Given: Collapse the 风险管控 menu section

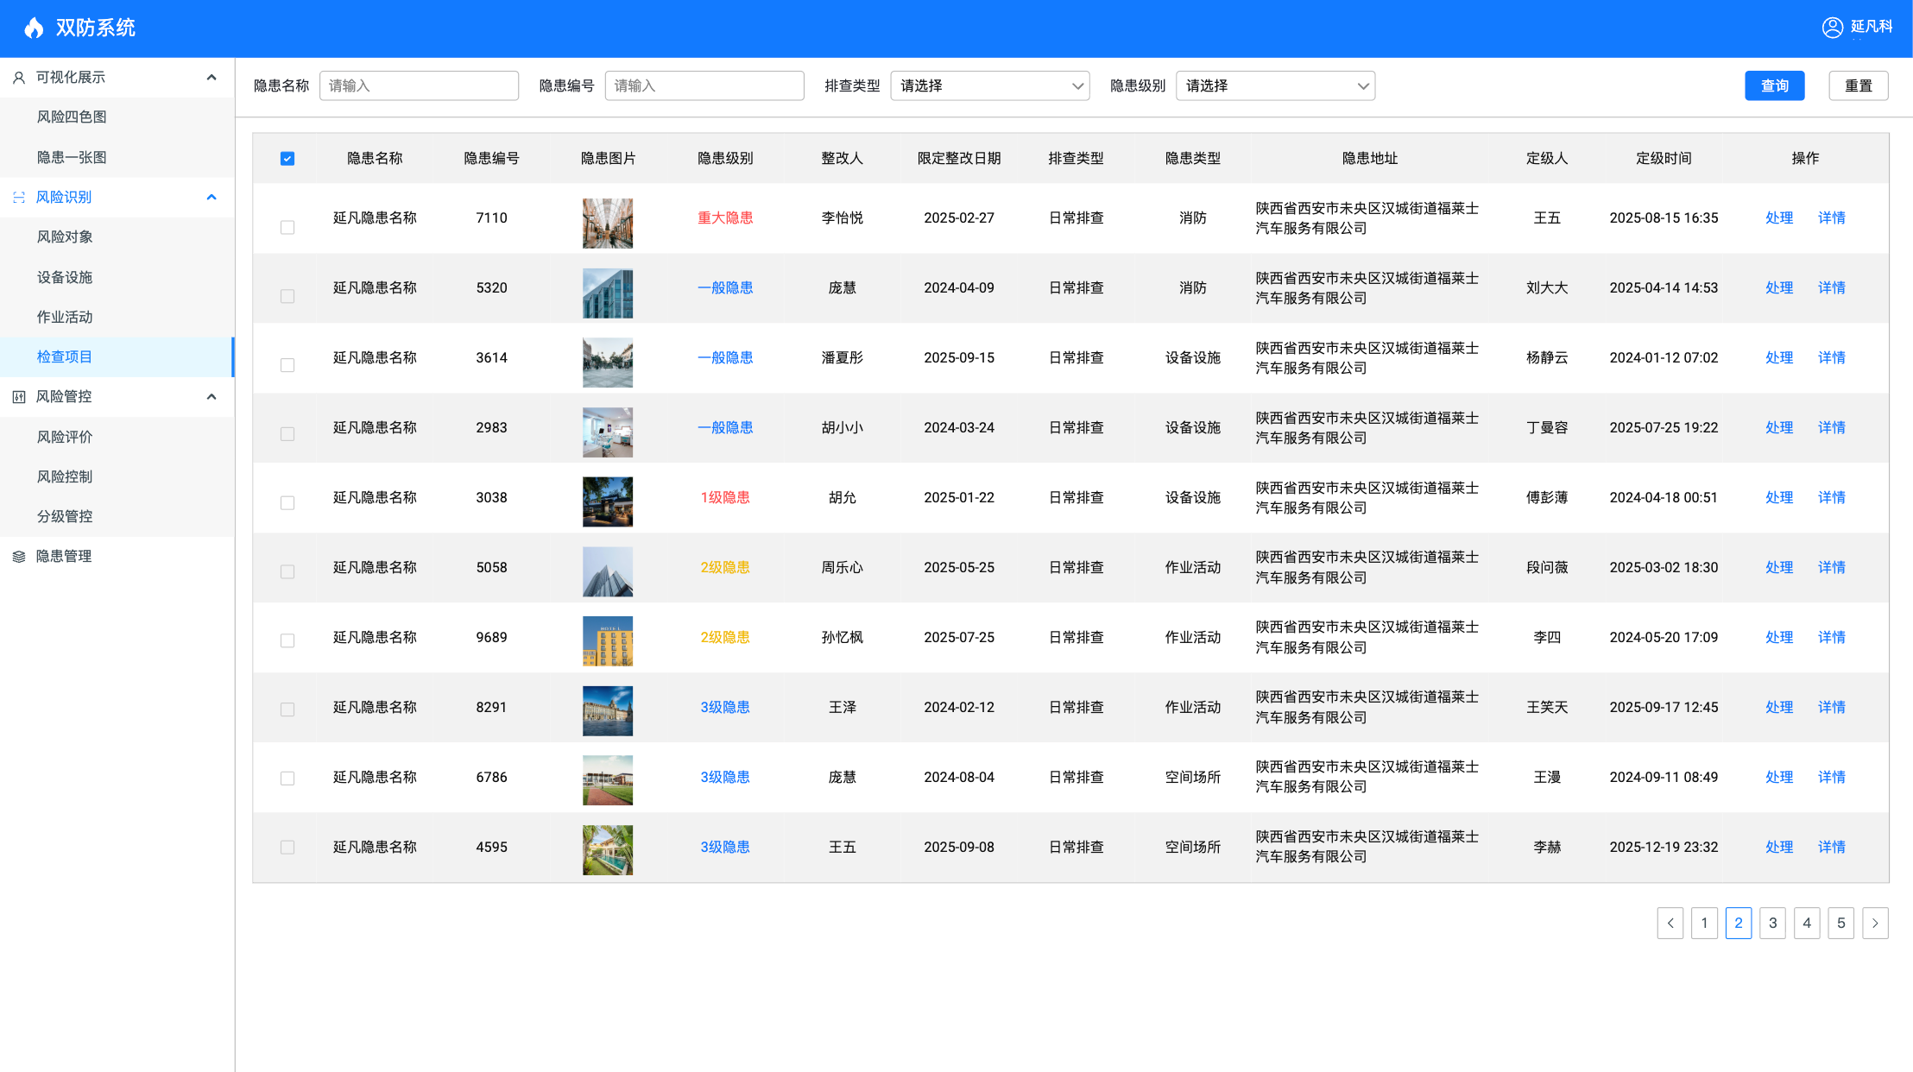Looking at the screenshot, I should [x=212, y=397].
